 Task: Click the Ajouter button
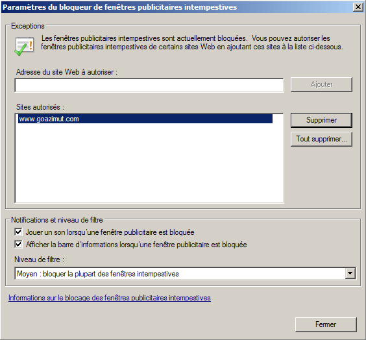point(321,84)
